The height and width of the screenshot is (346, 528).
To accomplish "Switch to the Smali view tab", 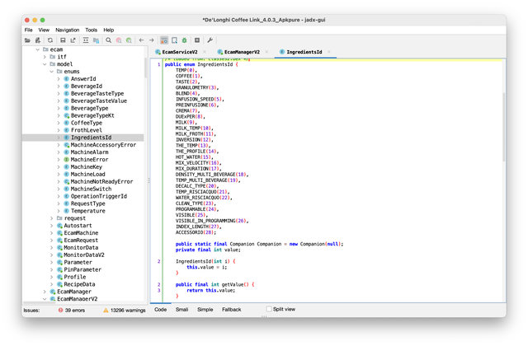I will pos(181,310).
